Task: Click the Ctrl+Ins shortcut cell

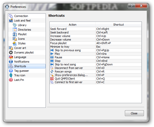Action: 119,54
